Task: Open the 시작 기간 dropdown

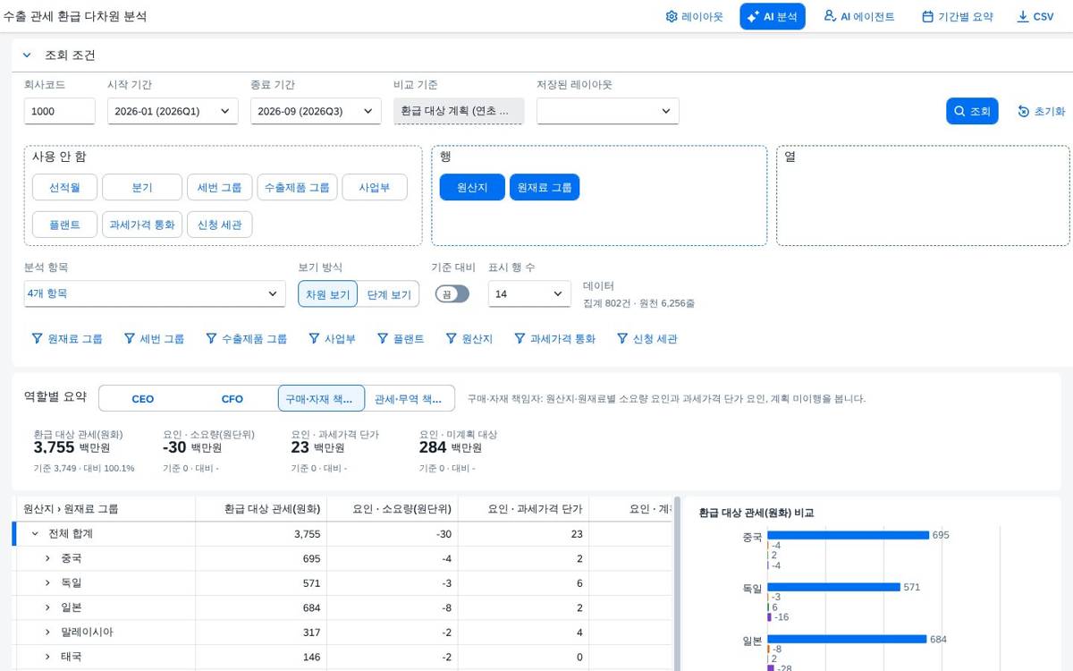Action: tap(173, 111)
